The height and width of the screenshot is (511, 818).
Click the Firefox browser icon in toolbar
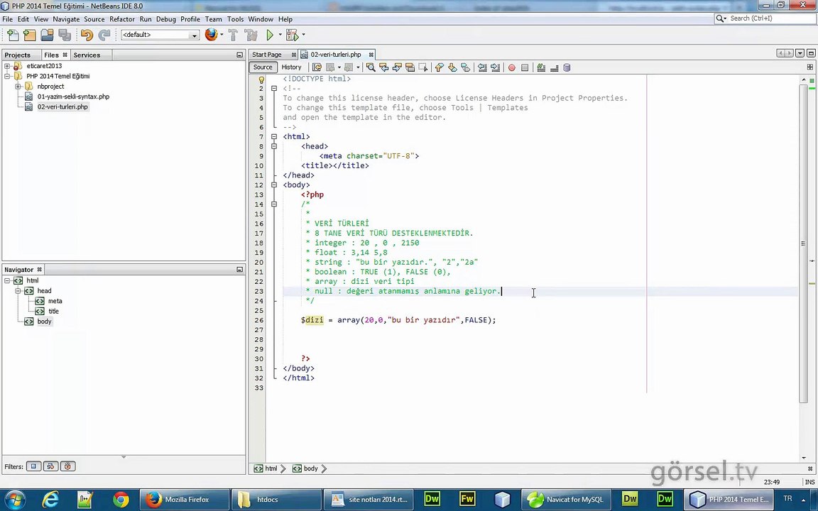[211, 35]
